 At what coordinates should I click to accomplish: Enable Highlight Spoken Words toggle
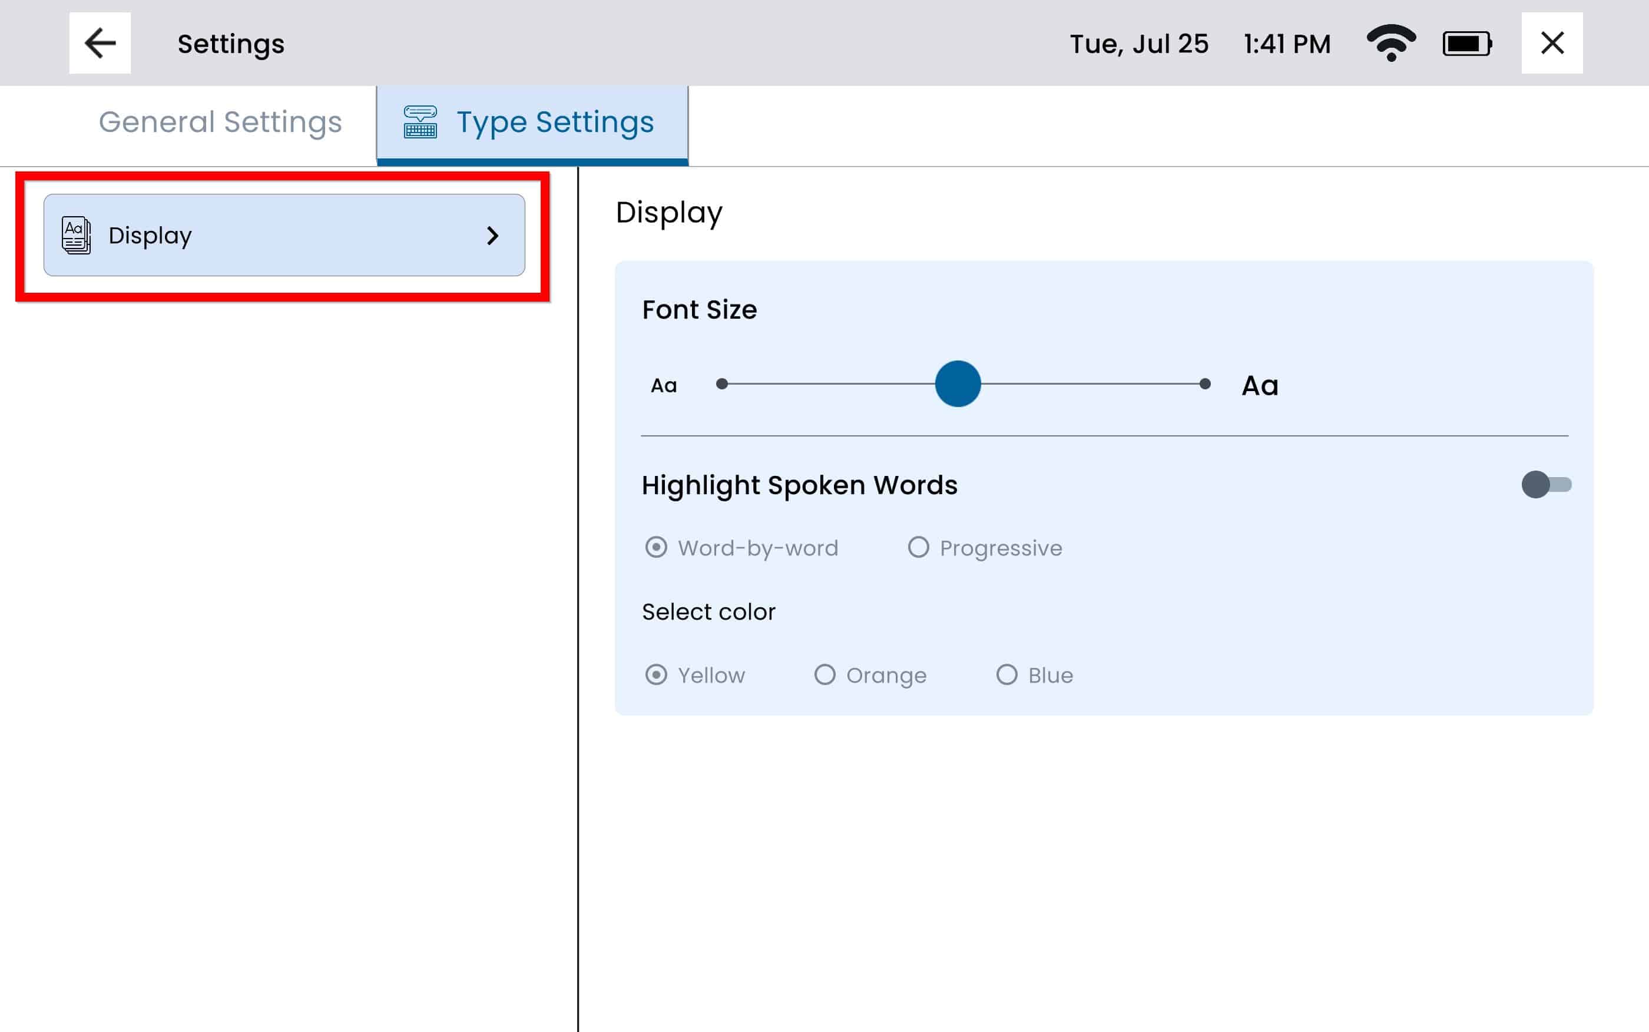1545,485
